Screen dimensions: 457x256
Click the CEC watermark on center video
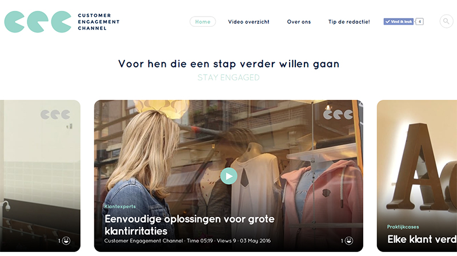click(x=338, y=115)
